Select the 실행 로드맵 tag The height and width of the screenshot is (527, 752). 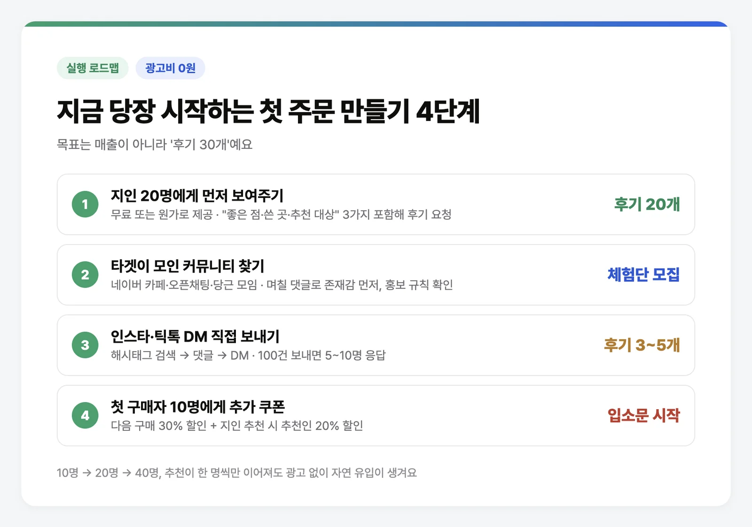[93, 68]
